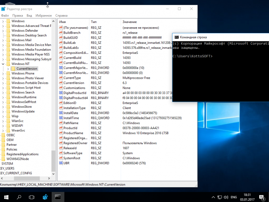Expand the CurrentVersion tree node
The height and width of the screenshot is (202, 269).
[x=8, y=69]
